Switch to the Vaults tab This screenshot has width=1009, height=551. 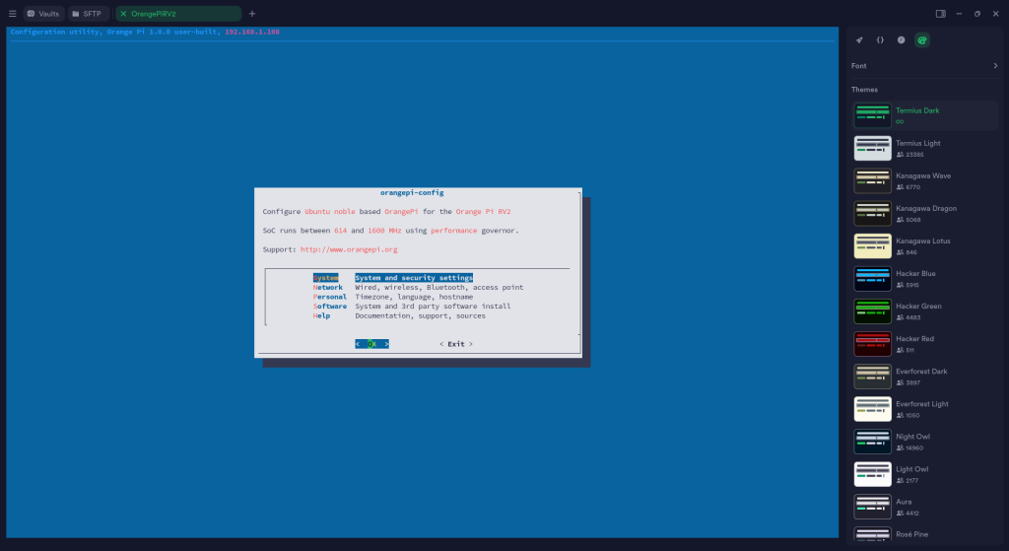click(x=43, y=14)
